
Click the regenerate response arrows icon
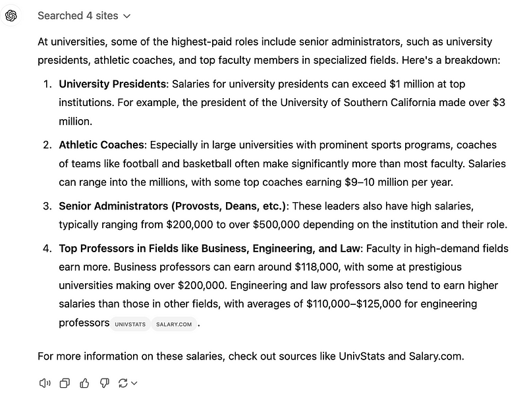[x=123, y=383]
